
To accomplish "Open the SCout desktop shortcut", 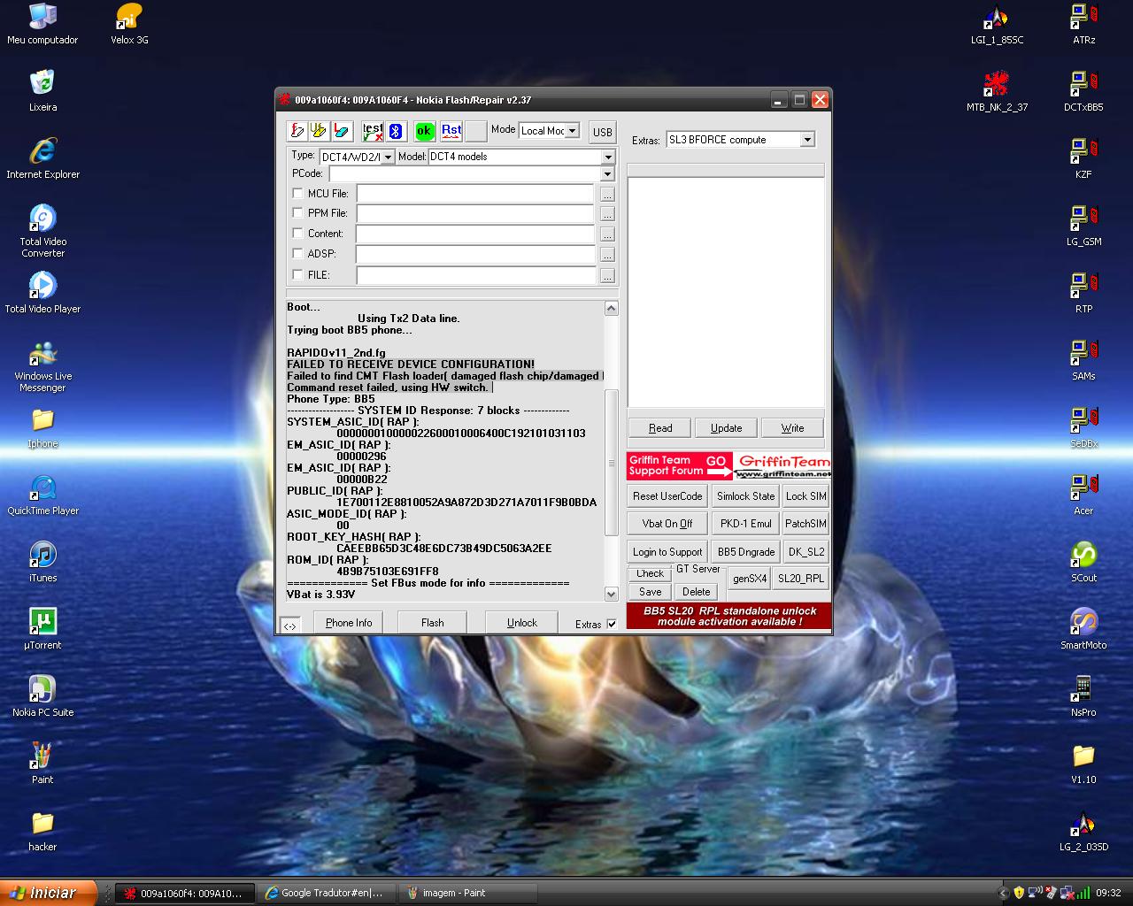I will [x=1083, y=562].
